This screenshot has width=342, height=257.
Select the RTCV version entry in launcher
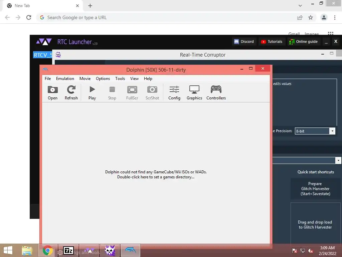coord(43,55)
